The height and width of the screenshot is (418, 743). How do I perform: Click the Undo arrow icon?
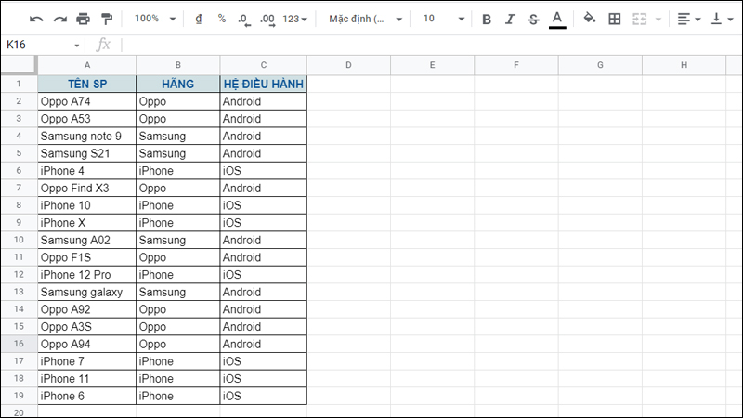tap(36, 19)
